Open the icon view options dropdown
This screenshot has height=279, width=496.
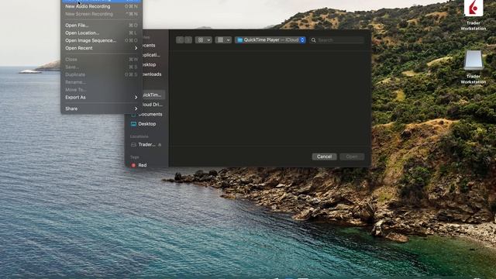click(x=203, y=40)
